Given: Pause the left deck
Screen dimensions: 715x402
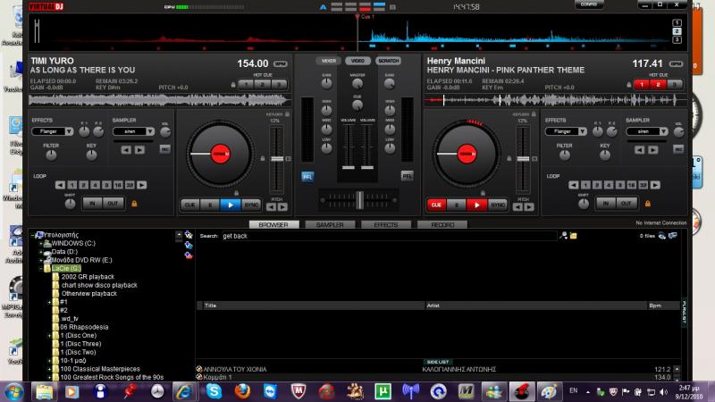Looking at the screenshot, I should pos(210,205).
